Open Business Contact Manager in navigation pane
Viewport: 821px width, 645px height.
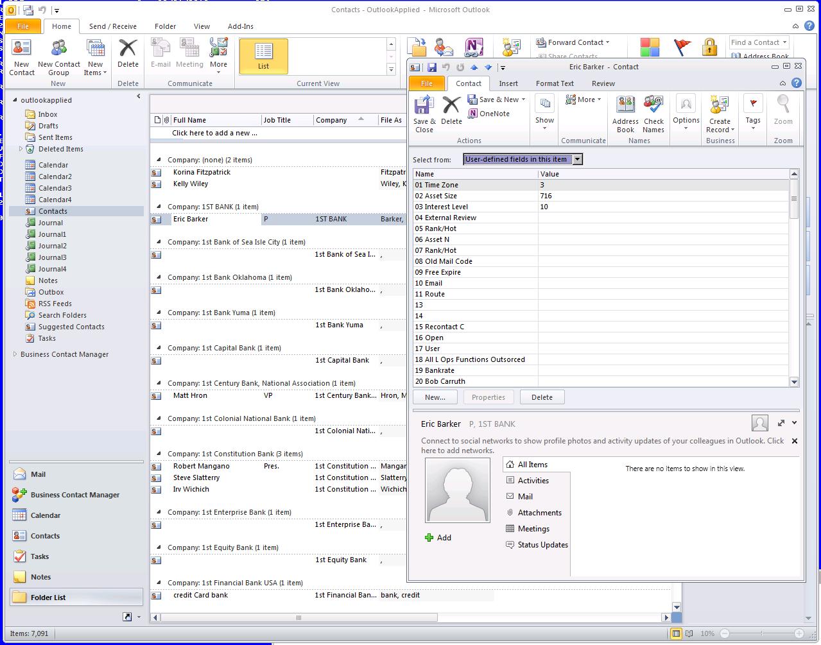[74, 495]
